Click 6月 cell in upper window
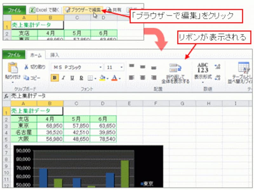 pyautogui.click(x=104, y=33)
